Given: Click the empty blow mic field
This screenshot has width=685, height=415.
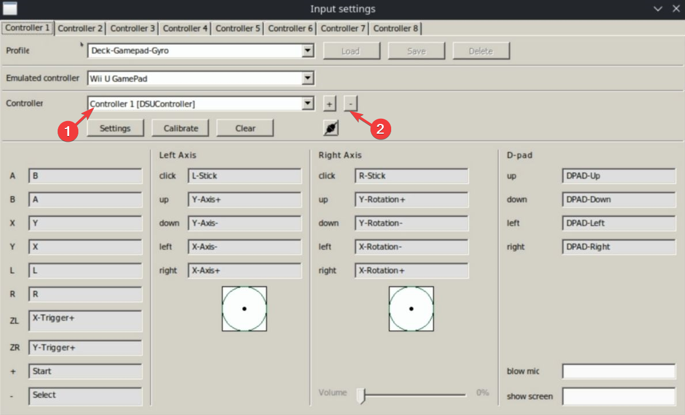Looking at the screenshot, I should coord(619,371).
